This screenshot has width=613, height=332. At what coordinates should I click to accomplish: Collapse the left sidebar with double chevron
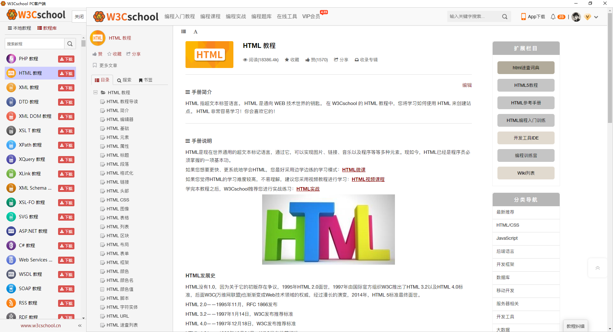tap(80, 326)
